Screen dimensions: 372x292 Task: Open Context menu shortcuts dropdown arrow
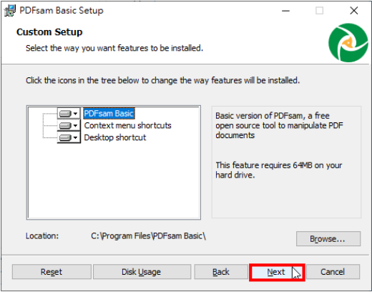pos(75,125)
